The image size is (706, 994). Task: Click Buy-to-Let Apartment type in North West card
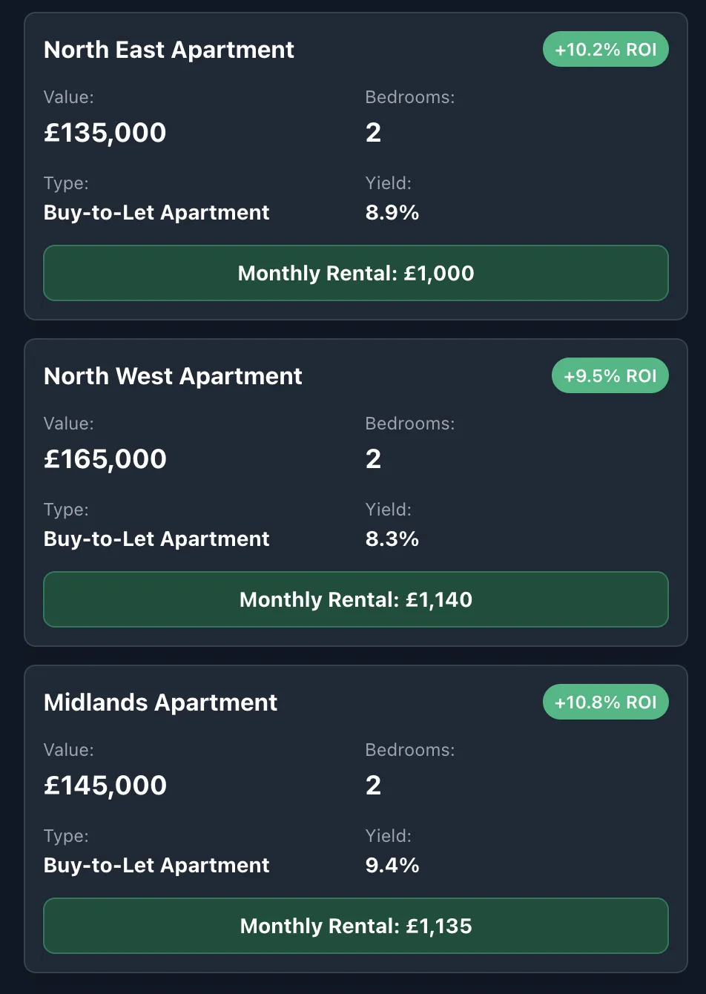156,539
